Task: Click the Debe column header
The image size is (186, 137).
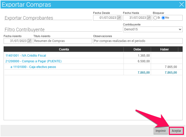Action: click(137, 49)
